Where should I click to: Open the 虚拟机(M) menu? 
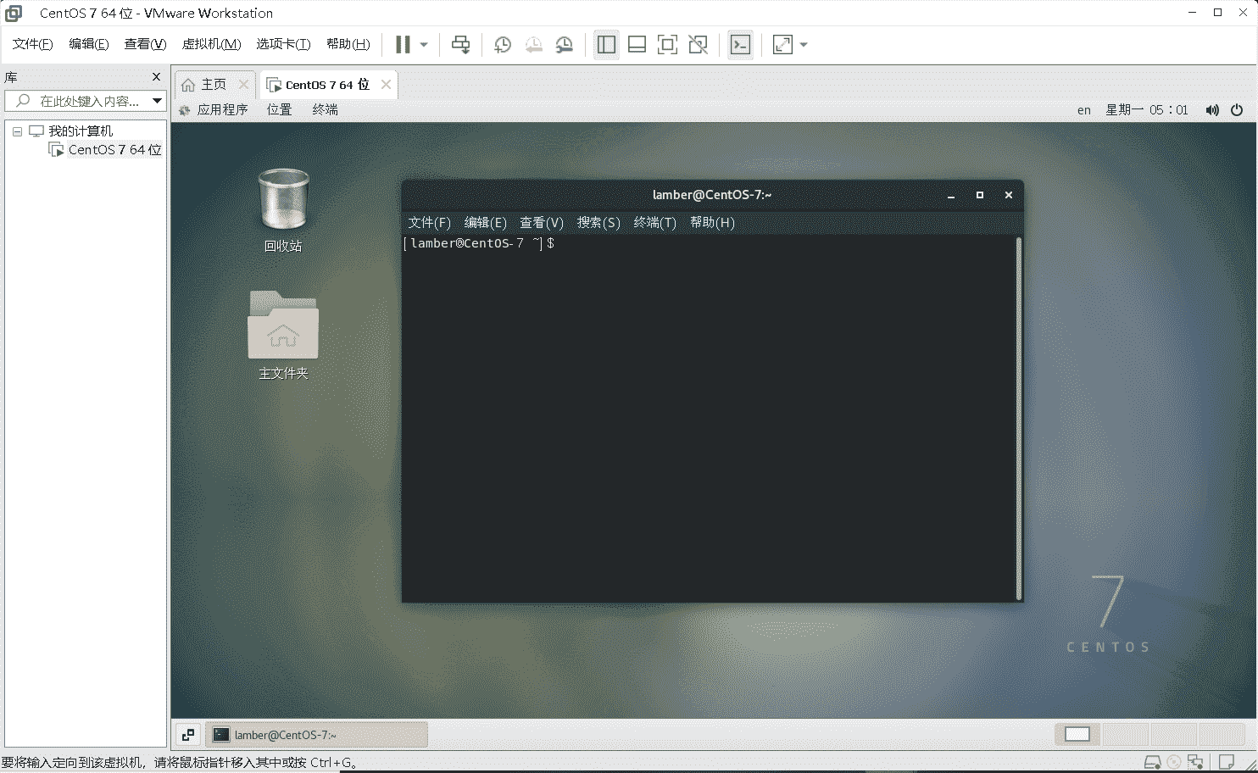[x=211, y=44]
